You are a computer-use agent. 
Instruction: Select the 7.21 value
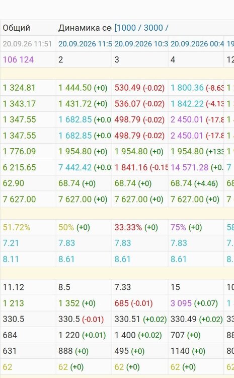click(11, 243)
